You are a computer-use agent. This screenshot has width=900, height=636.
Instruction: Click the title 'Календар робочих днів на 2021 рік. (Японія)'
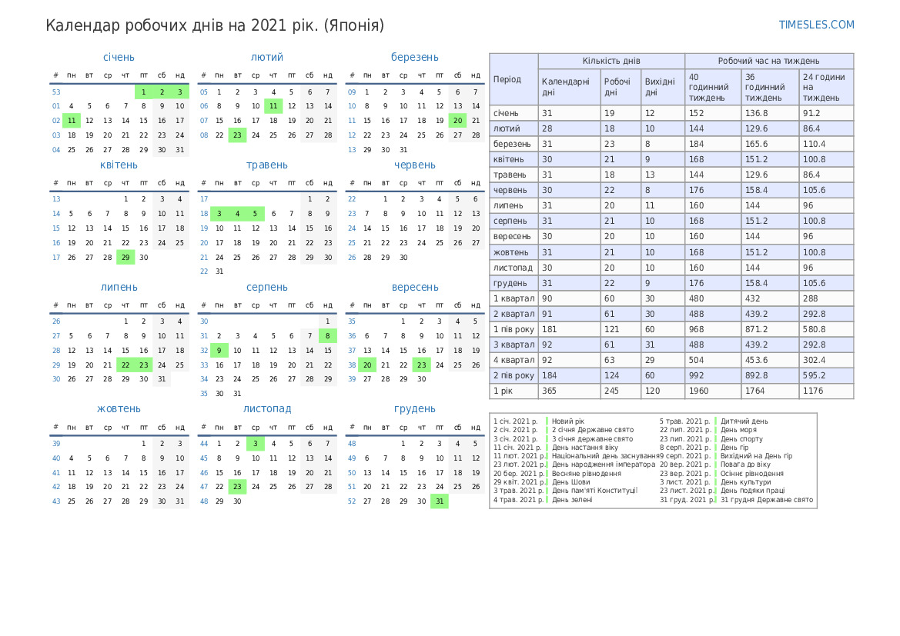pos(215,26)
